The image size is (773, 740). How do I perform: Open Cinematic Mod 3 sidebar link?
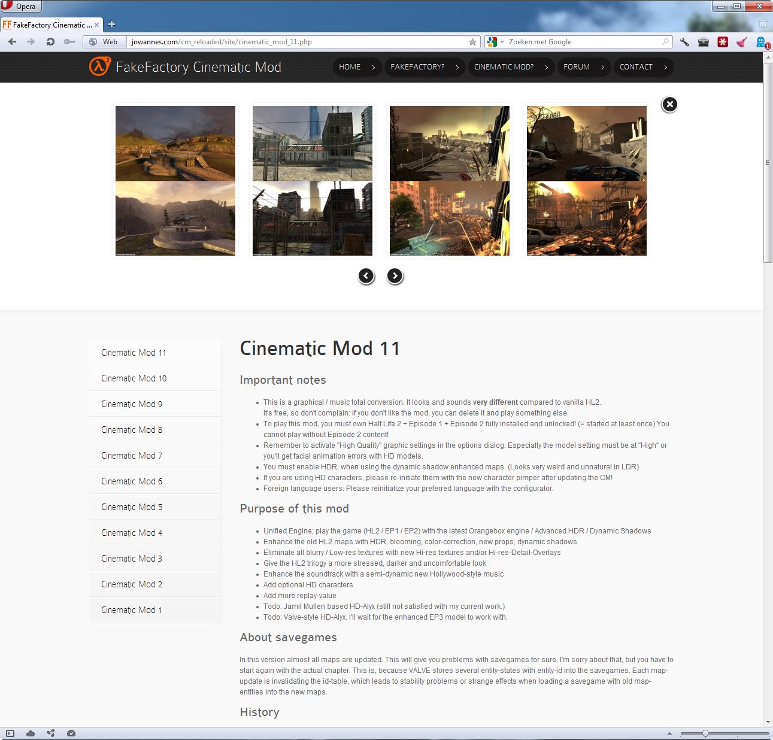[155, 559]
